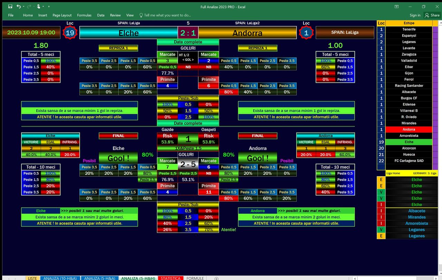This screenshot has height=280, width=442.
Task: Select the red-highlighted Andorra standings row
Action: (409, 129)
